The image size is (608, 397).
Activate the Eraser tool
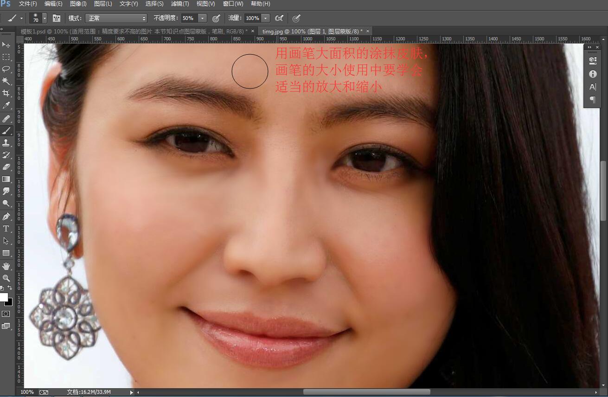tap(6, 166)
